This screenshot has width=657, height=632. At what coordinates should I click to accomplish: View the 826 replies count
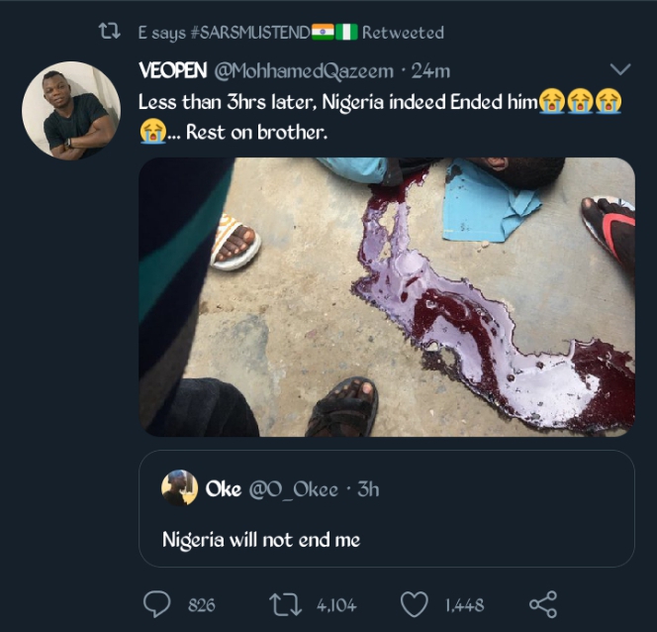point(202,605)
